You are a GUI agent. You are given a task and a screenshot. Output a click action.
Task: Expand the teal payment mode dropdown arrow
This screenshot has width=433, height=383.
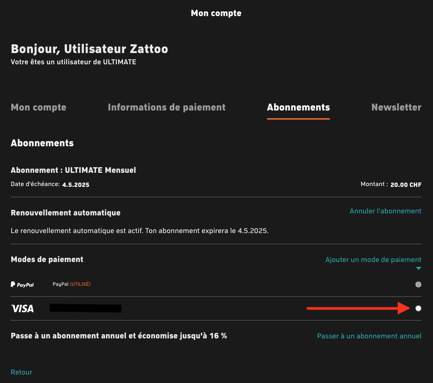[419, 268]
